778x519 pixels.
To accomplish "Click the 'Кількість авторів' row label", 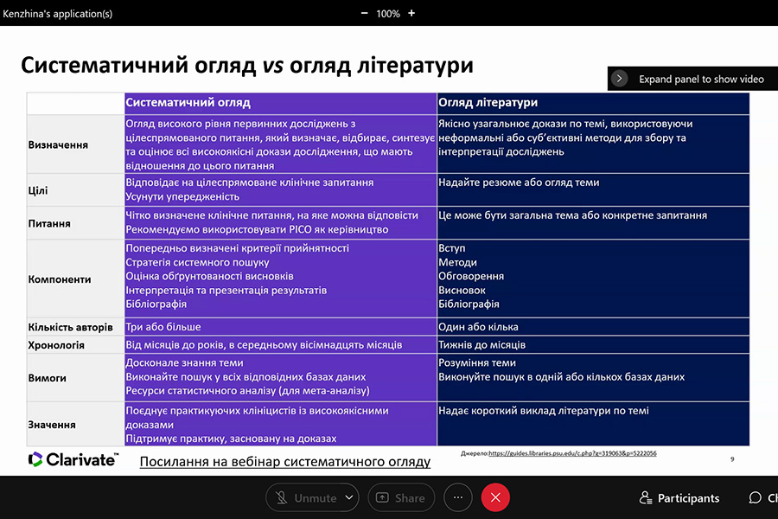I will coord(71,327).
